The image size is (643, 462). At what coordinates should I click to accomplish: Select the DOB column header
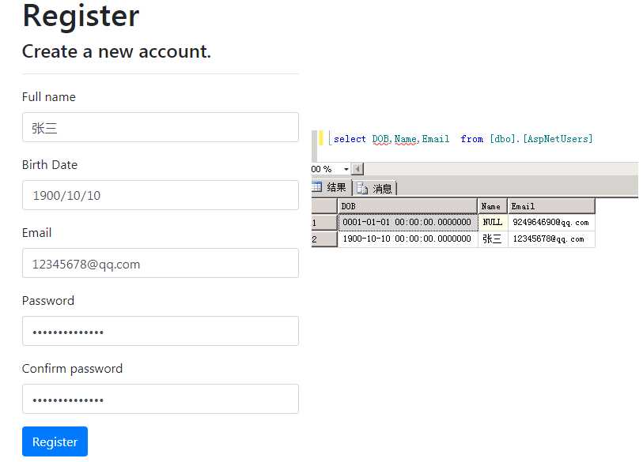point(407,206)
